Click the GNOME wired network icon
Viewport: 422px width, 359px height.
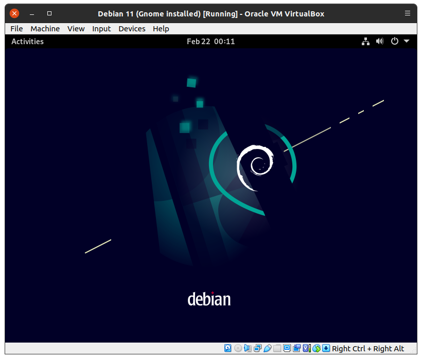coord(365,42)
